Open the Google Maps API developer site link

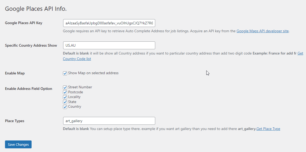(262, 31)
